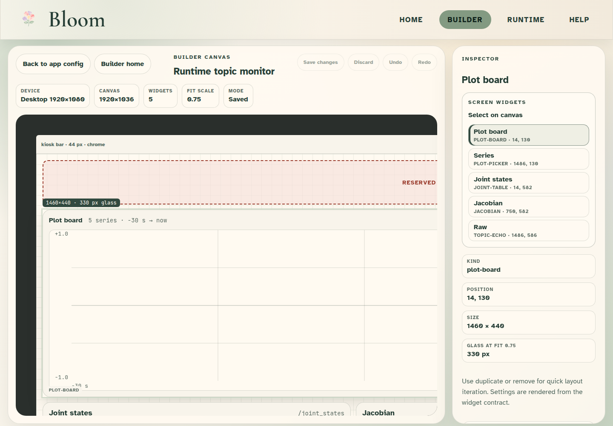Select the RESERVED region on canvas
Image resolution: width=613 pixels, height=426 pixels.
tap(240, 182)
